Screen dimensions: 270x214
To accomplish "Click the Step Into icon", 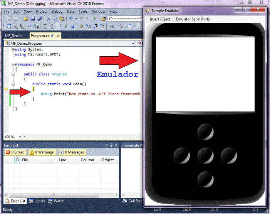I will click(88, 26).
